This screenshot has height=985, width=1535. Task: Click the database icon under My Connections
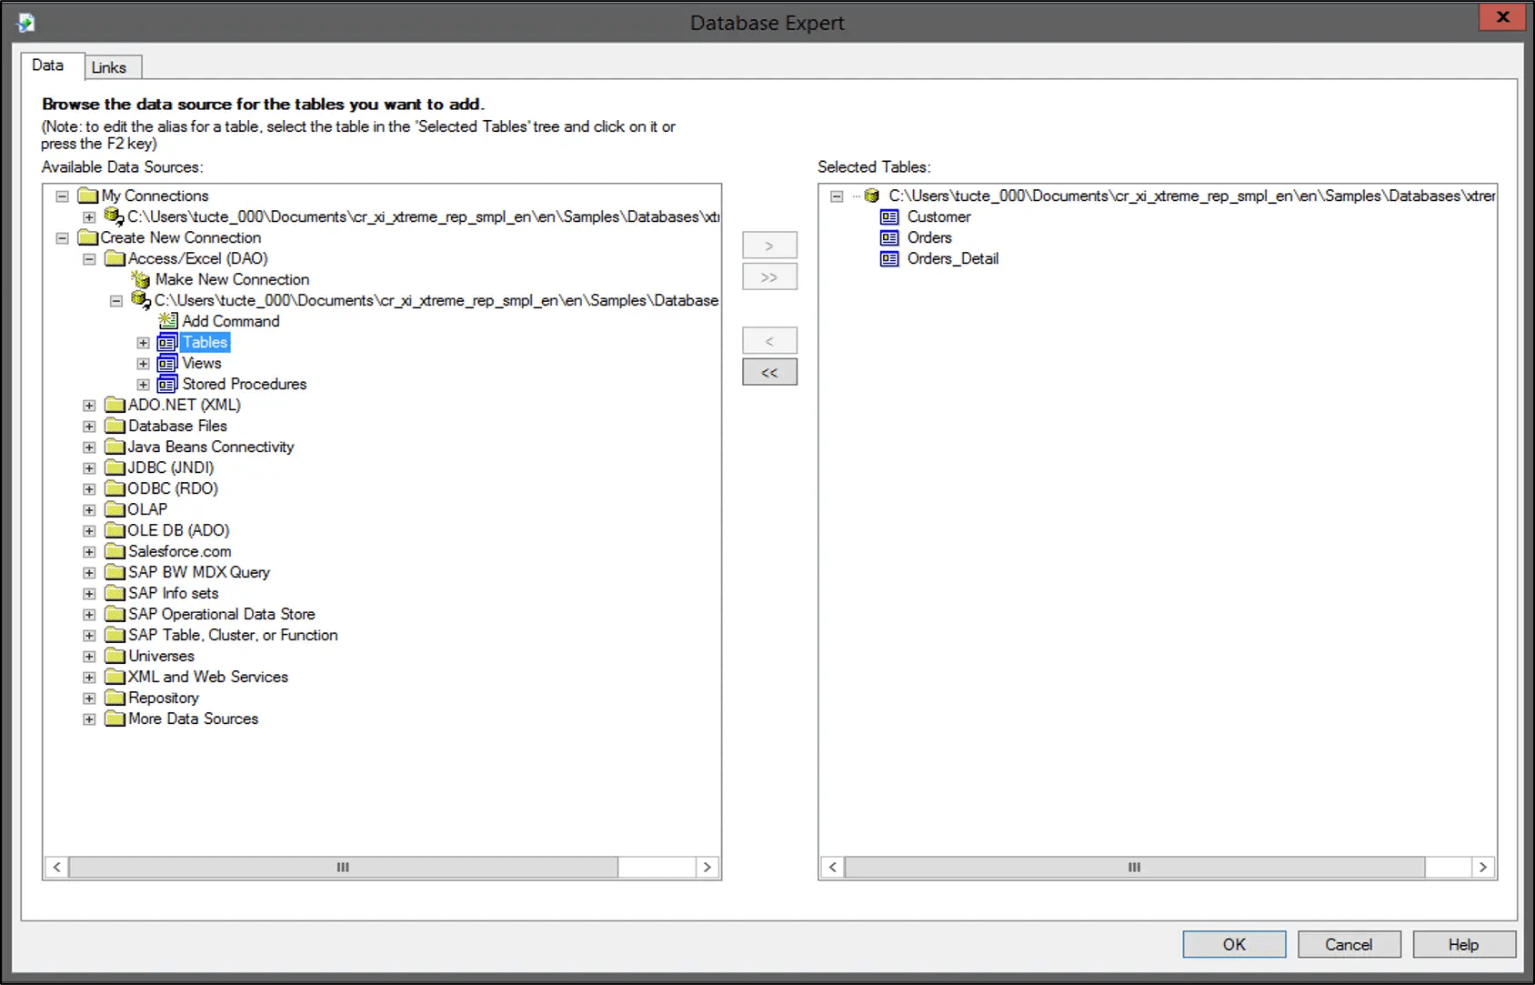click(113, 216)
